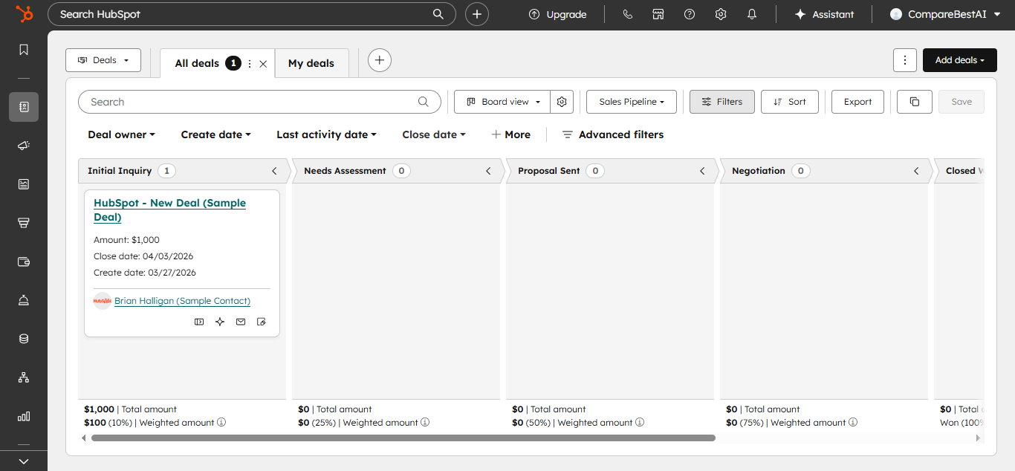Open the Sales Pipeline dropdown
Image resolution: width=1015 pixels, height=471 pixels.
pos(632,102)
